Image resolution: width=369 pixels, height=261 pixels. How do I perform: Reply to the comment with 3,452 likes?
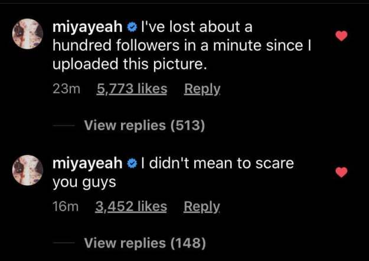tap(202, 207)
